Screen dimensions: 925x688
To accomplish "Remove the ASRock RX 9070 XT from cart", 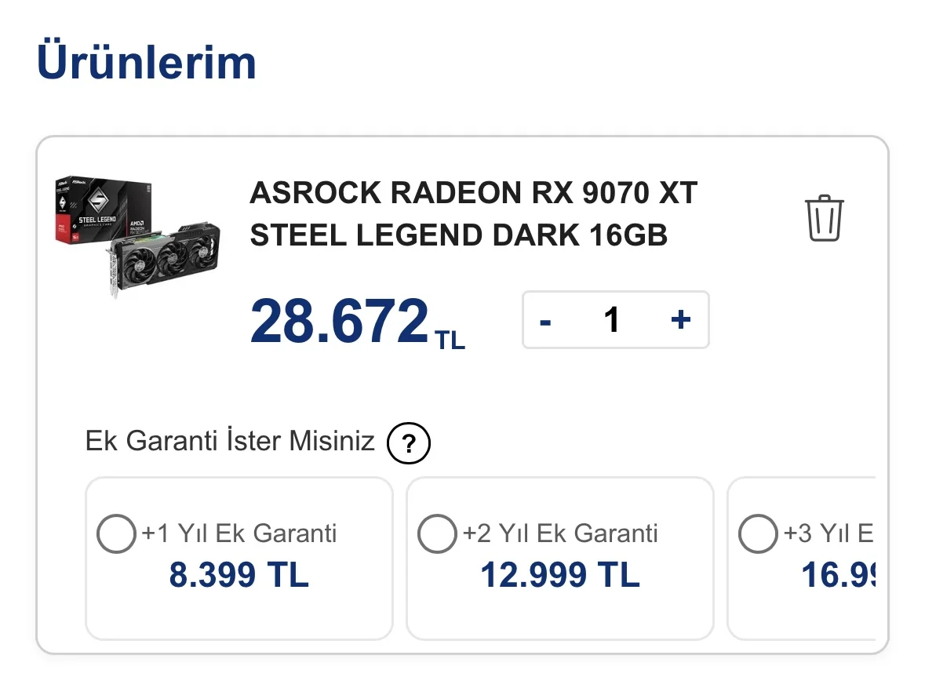I will click(x=824, y=219).
